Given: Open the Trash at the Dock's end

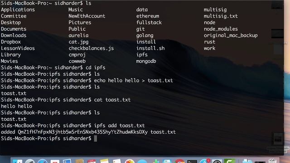Looking at the screenshot, I should (272, 161).
